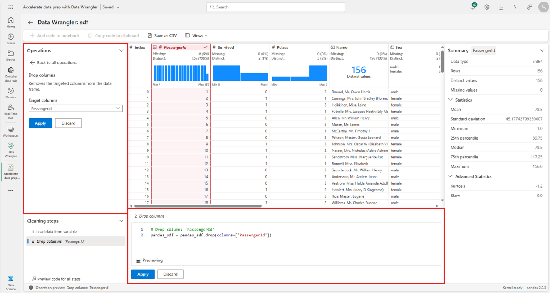Open OneLake data hub in sidebar
550x293 pixels.
[x=11, y=74]
